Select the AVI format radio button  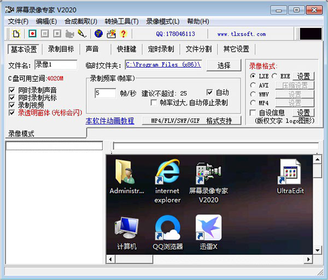pyautogui.click(x=253, y=85)
